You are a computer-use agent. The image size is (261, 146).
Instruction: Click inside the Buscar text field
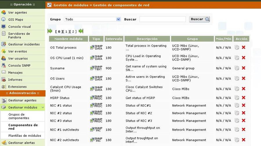pyautogui.click(x=162, y=19)
